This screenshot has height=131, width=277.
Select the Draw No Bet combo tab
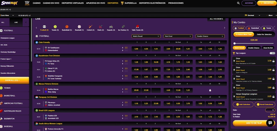click(x=268, y=48)
